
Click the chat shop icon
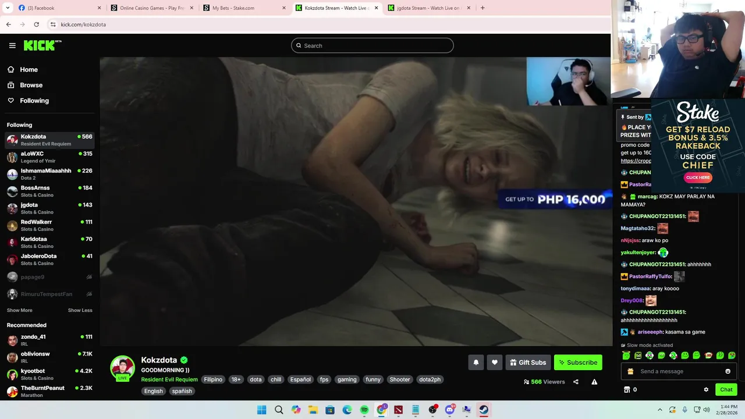tap(627, 389)
